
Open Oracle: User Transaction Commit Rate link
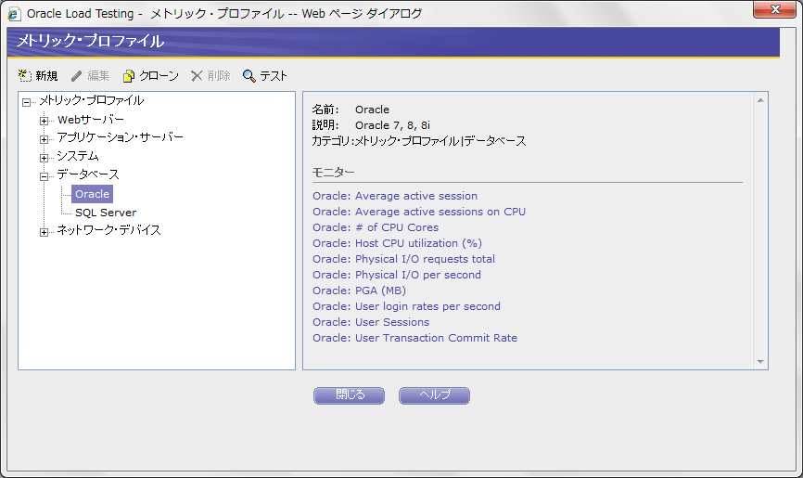point(414,338)
